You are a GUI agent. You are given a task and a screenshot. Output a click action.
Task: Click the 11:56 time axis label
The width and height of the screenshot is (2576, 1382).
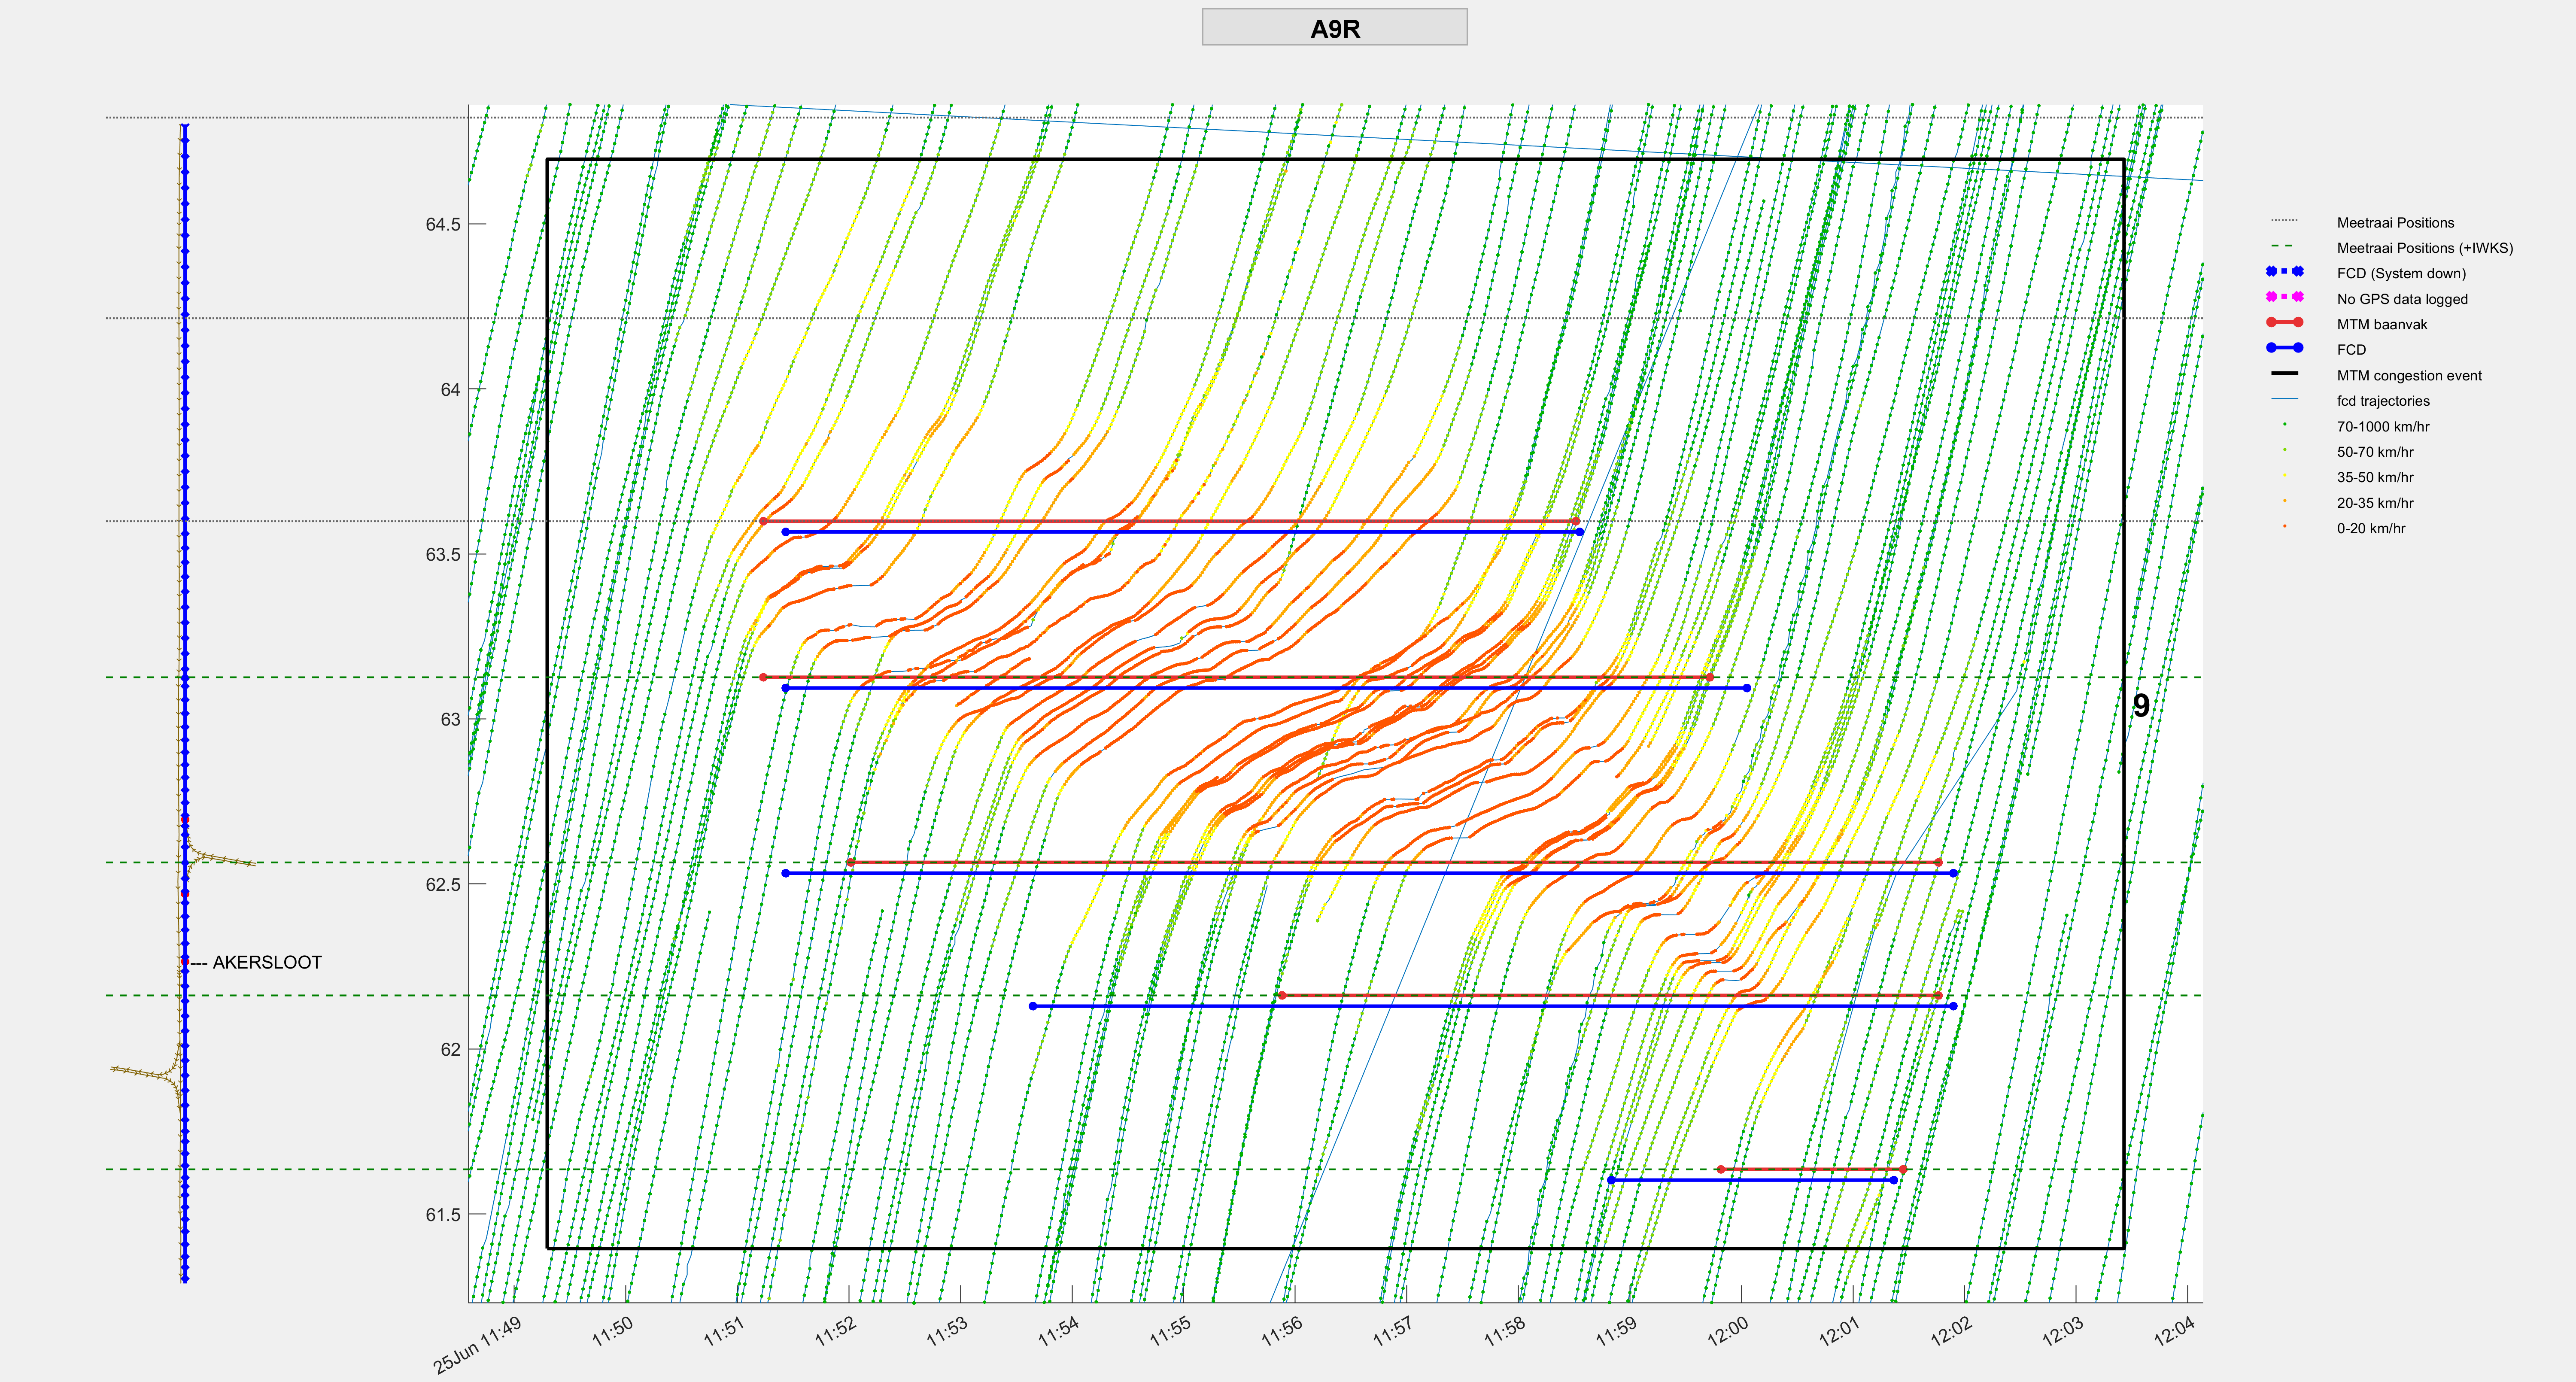point(1282,1331)
